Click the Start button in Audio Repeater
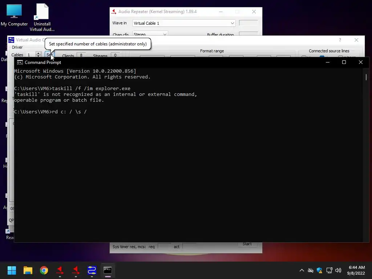Image resolution: width=372 pixels, height=279 pixels. coord(247,244)
